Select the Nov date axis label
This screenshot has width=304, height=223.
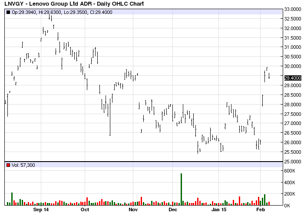(x=133, y=210)
